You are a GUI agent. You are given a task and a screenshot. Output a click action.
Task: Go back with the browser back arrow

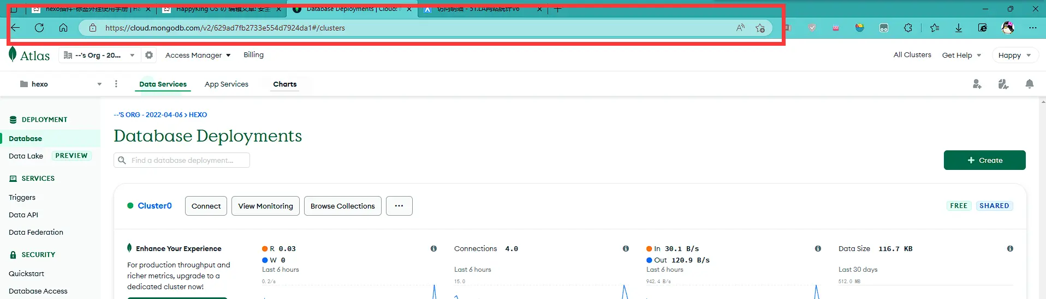[x=15, y=28]
